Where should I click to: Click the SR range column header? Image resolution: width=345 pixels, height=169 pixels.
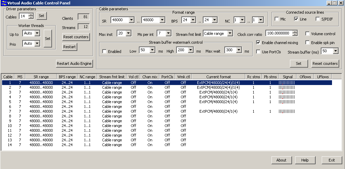pos(41,77)
